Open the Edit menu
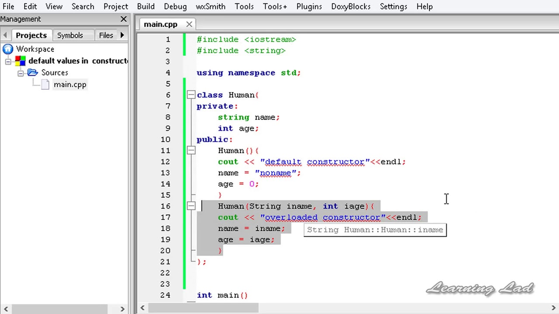Image resolution: width=559 pixels, height=314 pixels. 30,7
